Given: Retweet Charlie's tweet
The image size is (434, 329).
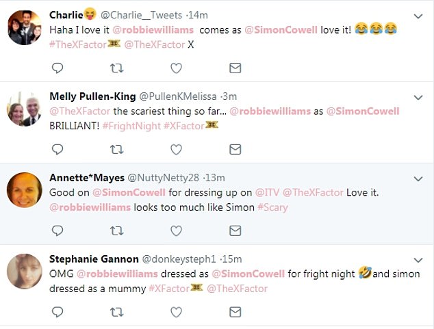Looking at the screenshot, I should pyautogui.click(x=117, y=68).
